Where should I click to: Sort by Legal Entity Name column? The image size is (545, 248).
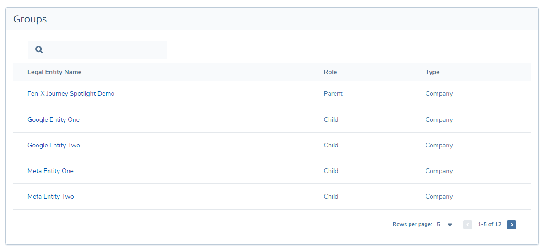54,72
